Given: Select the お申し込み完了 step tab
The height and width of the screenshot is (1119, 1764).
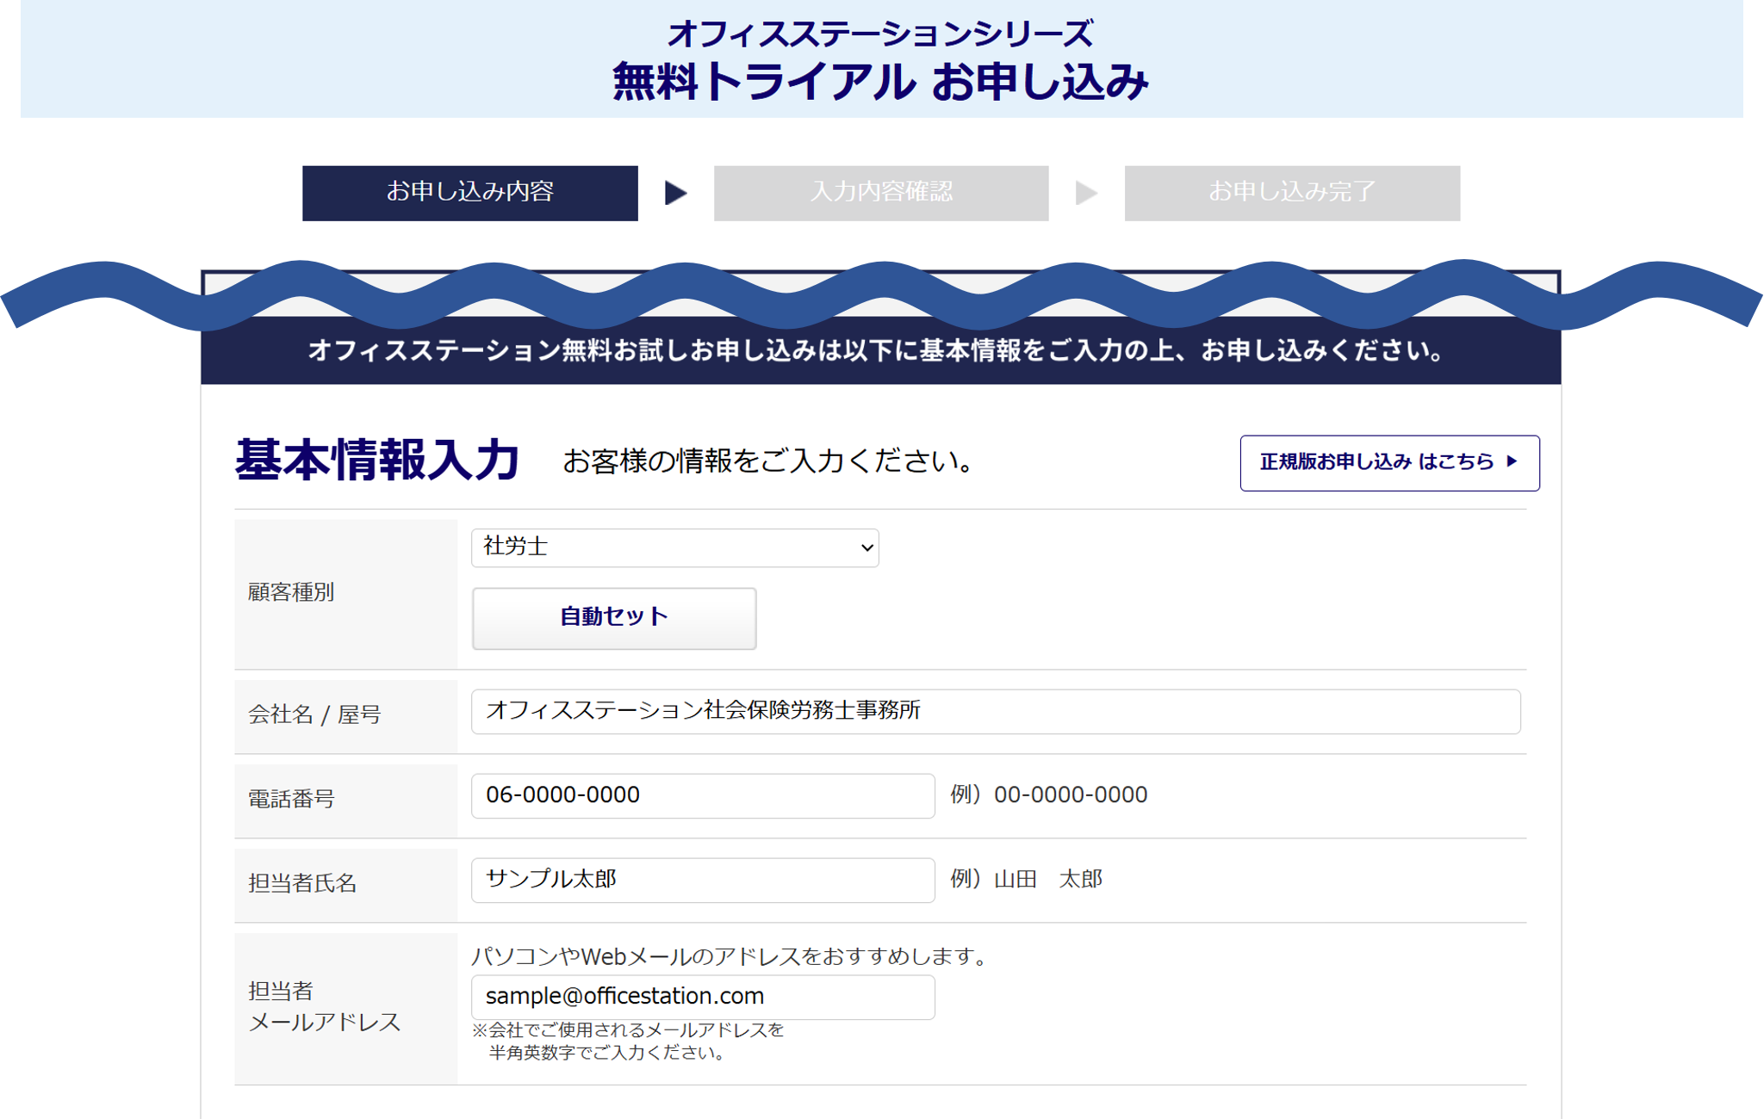Looking at the screenshot, I should click(1291, 193).
